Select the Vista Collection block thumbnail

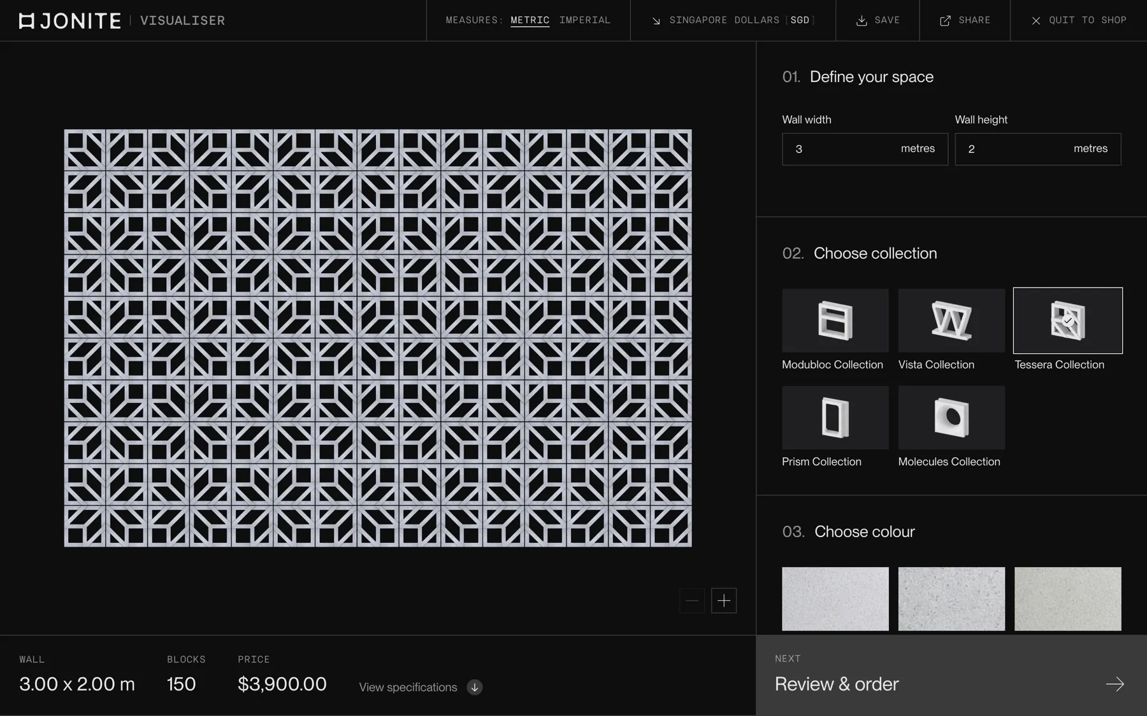click(951, 321)
